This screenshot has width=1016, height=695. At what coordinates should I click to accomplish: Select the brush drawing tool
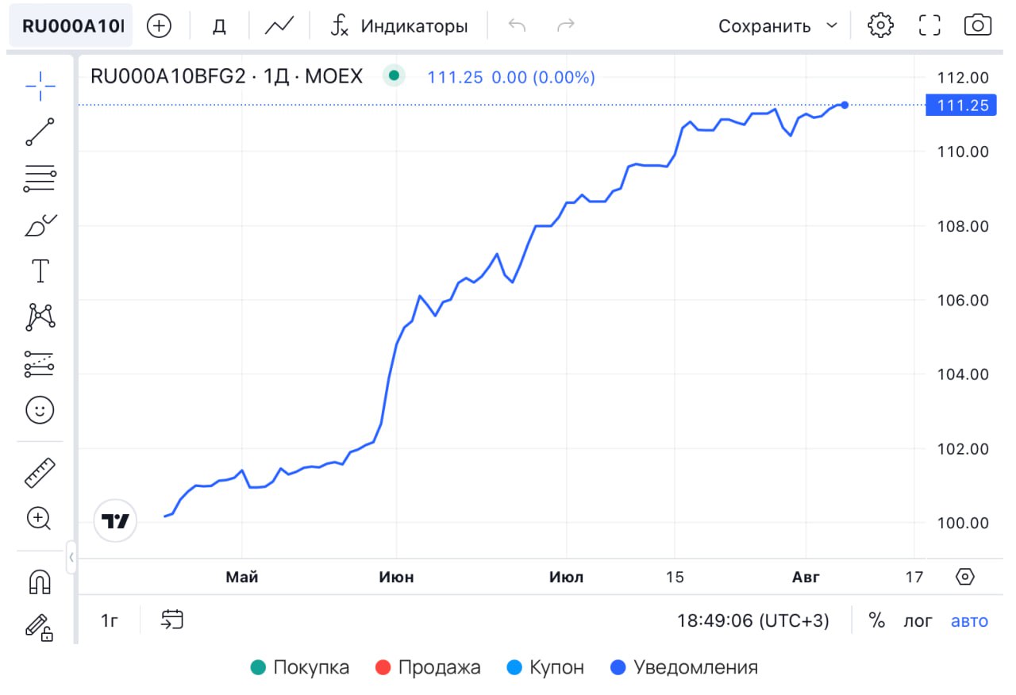pos(40,225)
